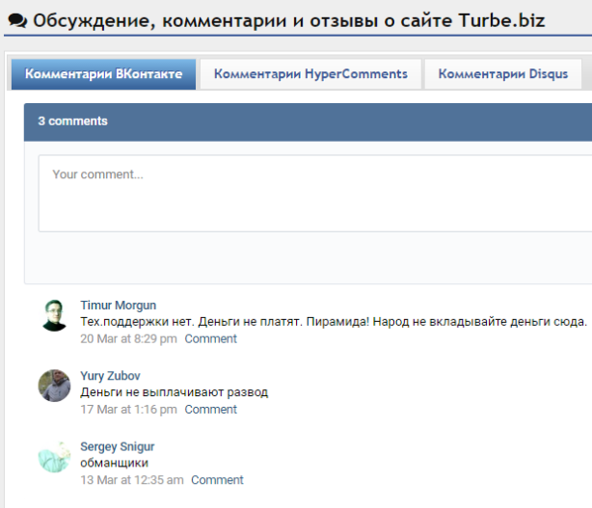Screen dimensions: 592x508
Task: Click the 3 comments header label
Action: (72, 121)
